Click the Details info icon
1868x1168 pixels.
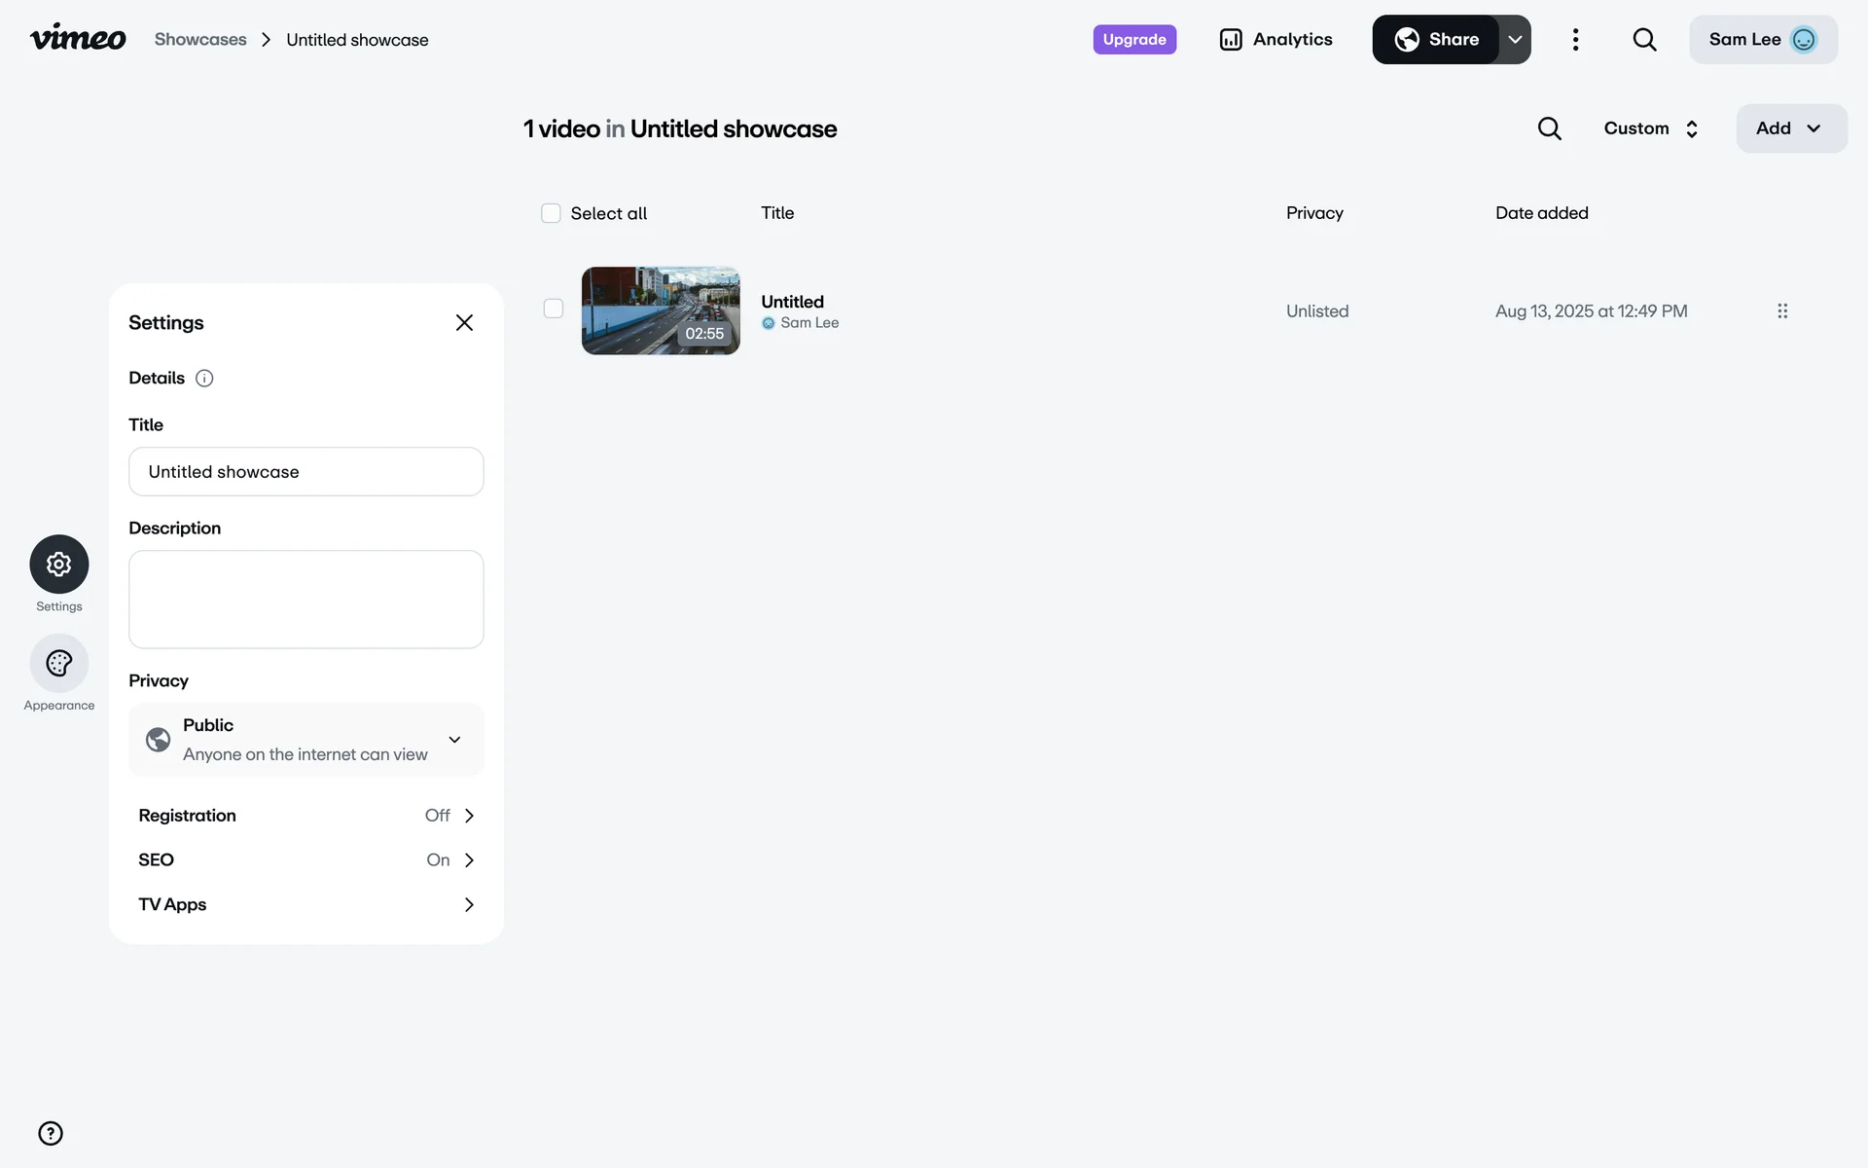pyautogui.click(x=204, y=379)
